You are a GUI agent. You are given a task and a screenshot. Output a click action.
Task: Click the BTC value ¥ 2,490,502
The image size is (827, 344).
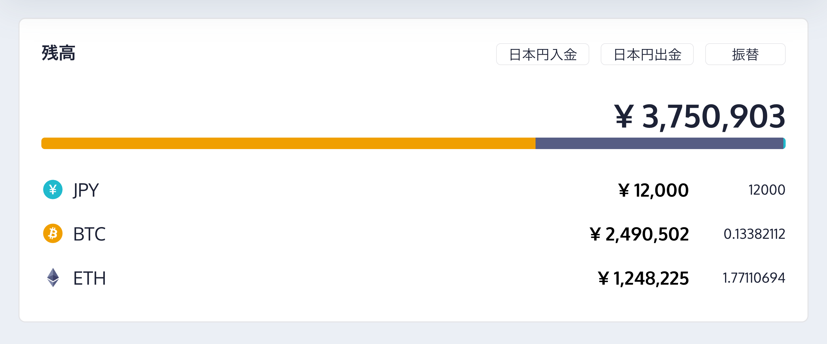click(639, 234)
